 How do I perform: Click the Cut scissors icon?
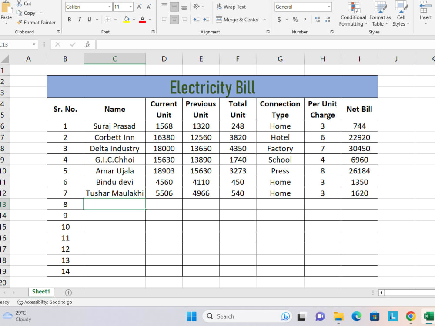point(19,3)
